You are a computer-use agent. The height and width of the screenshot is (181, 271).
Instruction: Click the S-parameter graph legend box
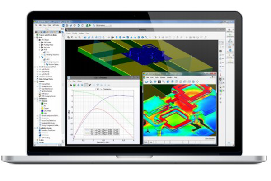(x=102, y=133)
